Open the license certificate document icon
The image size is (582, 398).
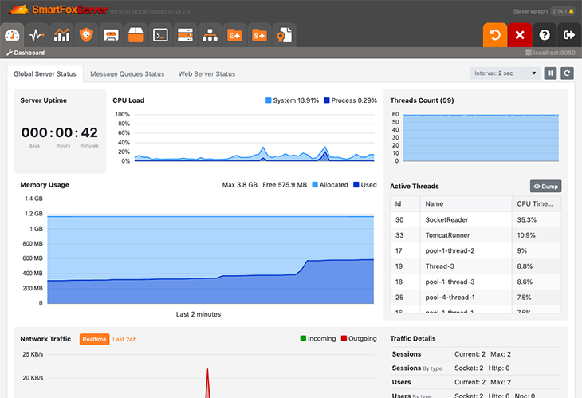tap(284, 35)
